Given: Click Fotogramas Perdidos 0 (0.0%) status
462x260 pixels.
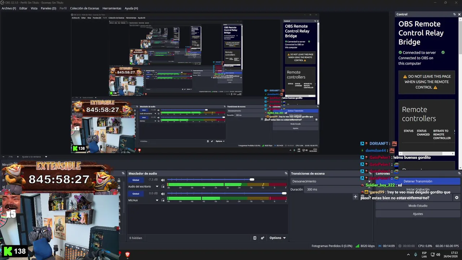Looking at the screenshot, I should pos(332,246).
